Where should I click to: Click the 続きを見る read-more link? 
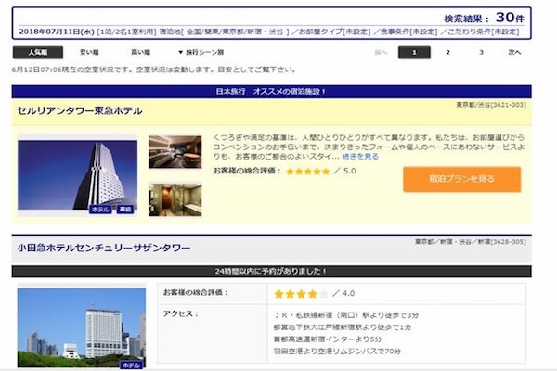[x=360, y=156]
